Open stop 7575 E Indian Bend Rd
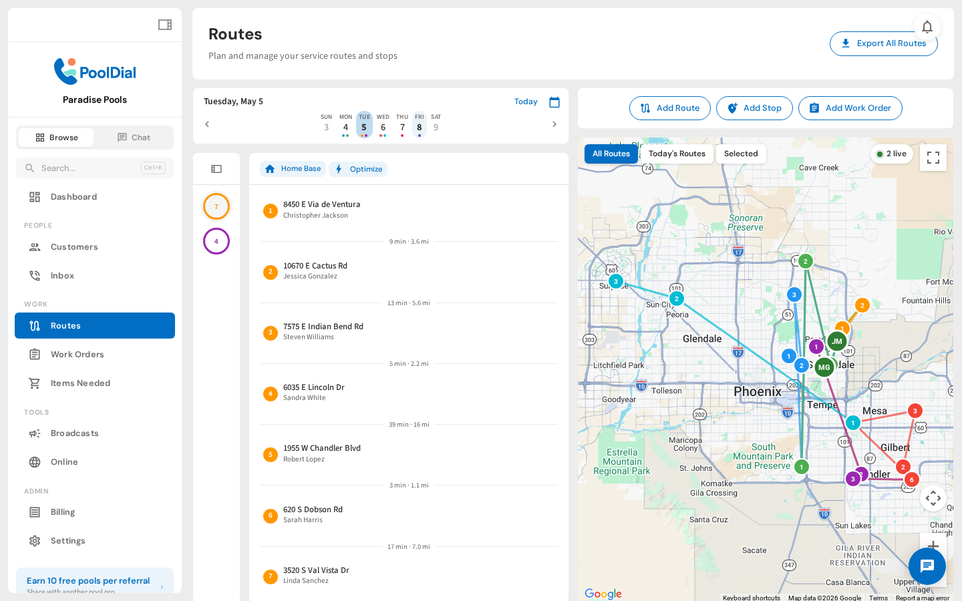Image resolution: width=962 pixels, height=601 pixels. point(409,332)
